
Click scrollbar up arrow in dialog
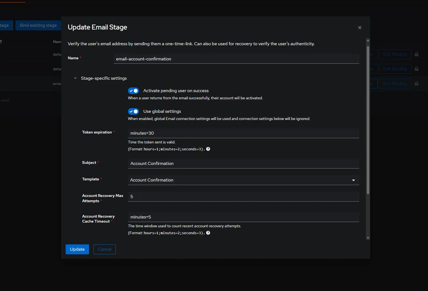368,40
